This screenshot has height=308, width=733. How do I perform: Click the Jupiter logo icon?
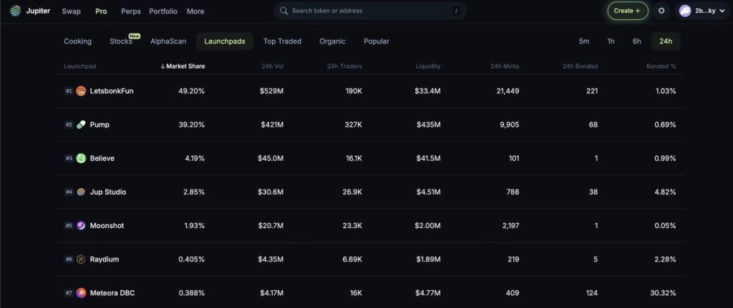(x=15, y=11)
